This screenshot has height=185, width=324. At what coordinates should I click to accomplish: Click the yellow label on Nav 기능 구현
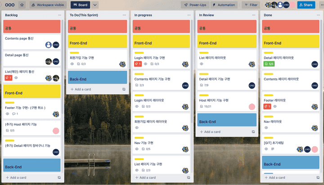click(x=139, y=137)
